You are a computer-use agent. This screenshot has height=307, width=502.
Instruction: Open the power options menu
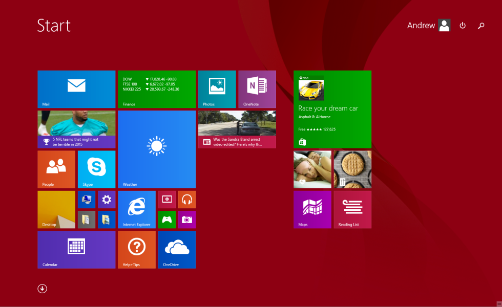click(463, 26)
